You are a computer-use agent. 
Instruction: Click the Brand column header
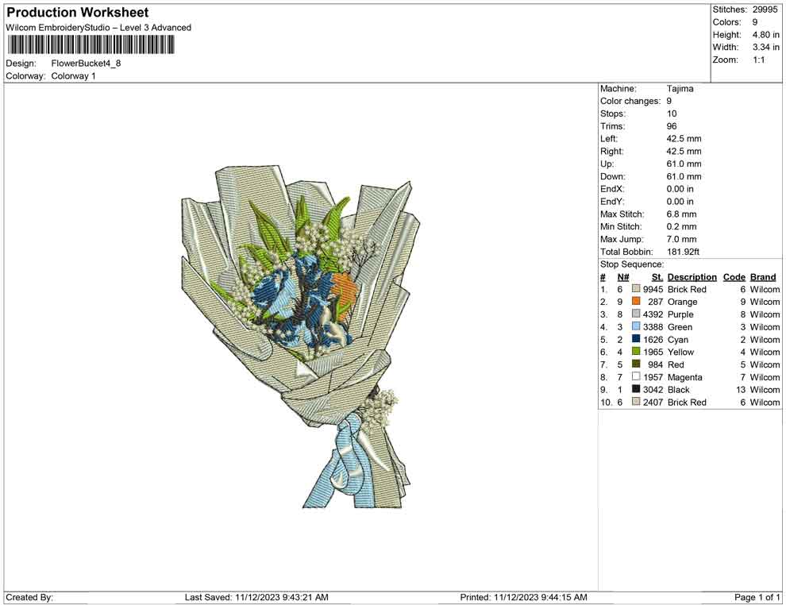763,277
